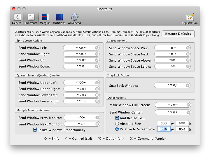Clear the Send Window Down shortcut
This screenshot has width=210, height=159.
(97, 66)
